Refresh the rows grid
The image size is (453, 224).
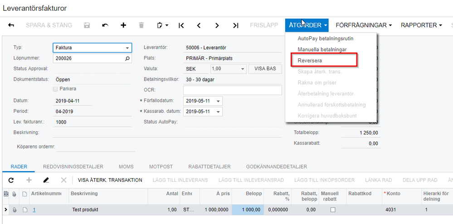(x=11, y=180)
